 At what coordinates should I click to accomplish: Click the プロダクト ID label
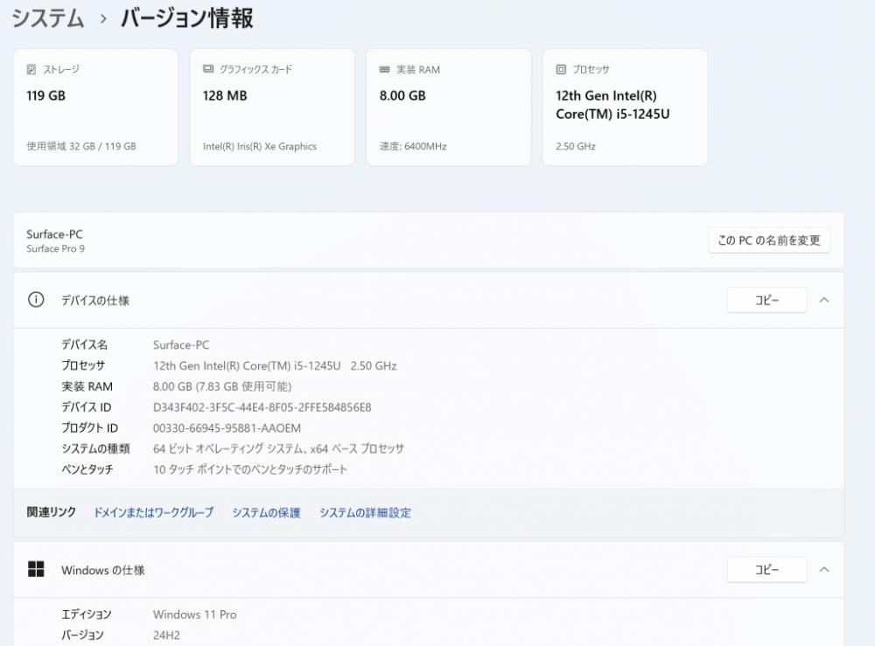[89, 428]
